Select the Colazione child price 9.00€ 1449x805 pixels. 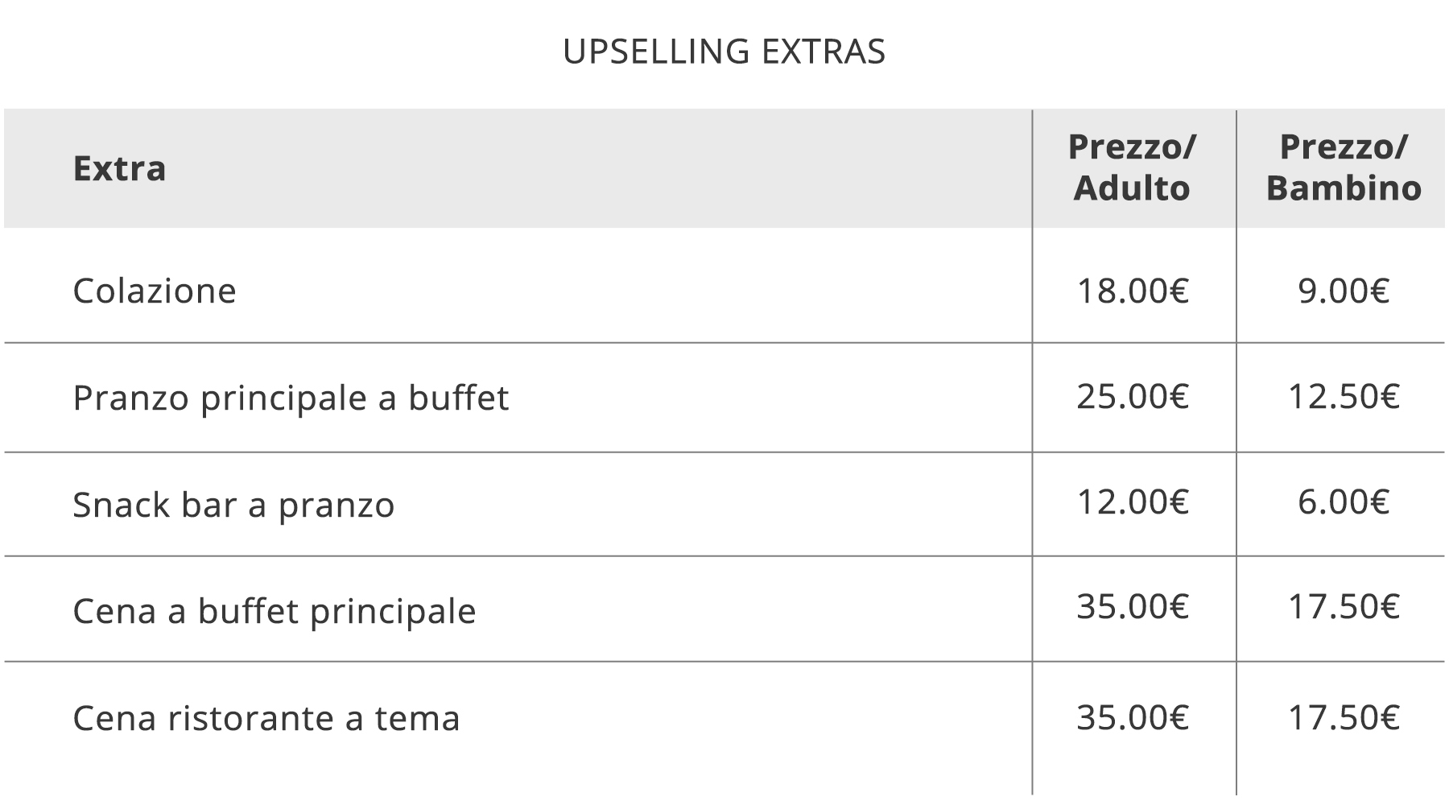(x=1344, y=291)
